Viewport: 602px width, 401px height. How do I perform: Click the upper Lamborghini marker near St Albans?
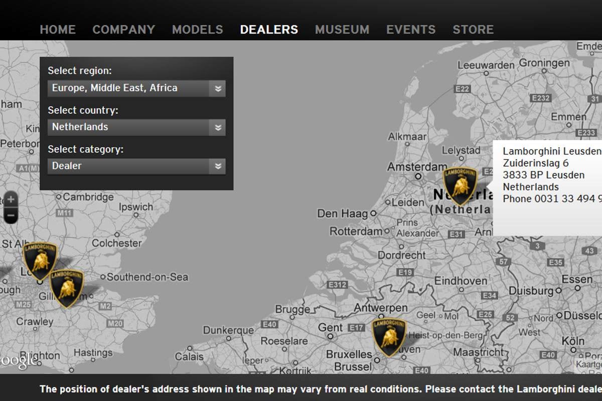coord(40,260)
